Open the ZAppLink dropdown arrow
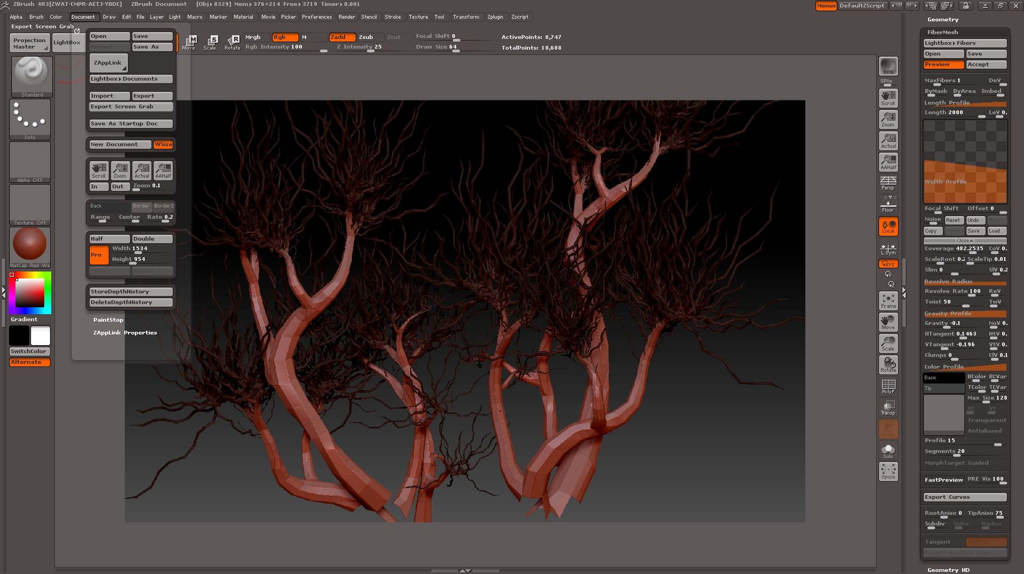Screen dimensions: 1024x574 click(123, 68)
